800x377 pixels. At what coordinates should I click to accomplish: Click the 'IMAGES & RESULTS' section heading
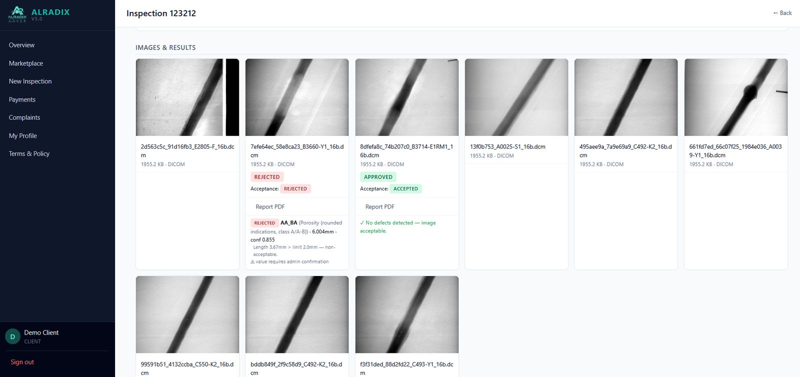tap(165, 47)
